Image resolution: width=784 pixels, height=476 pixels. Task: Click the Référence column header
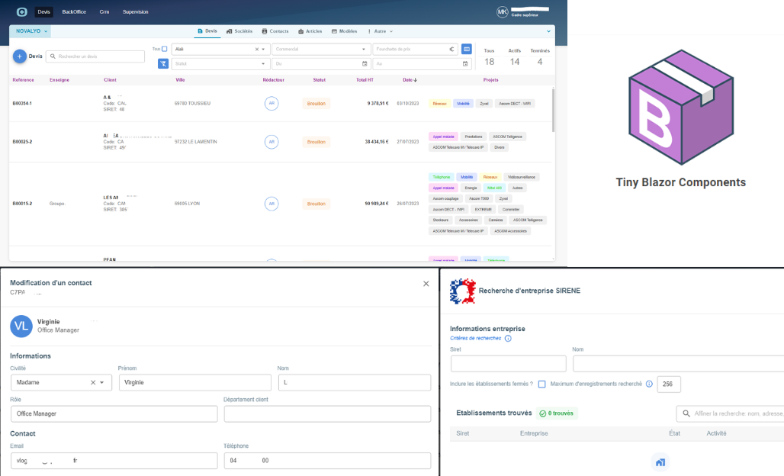click(23, 80)
